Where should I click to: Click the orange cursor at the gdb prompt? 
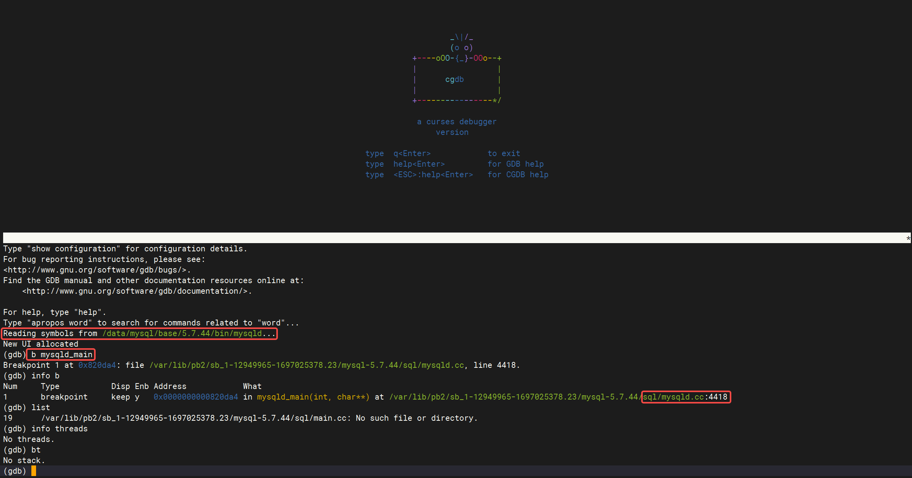(x=34, y=471)
